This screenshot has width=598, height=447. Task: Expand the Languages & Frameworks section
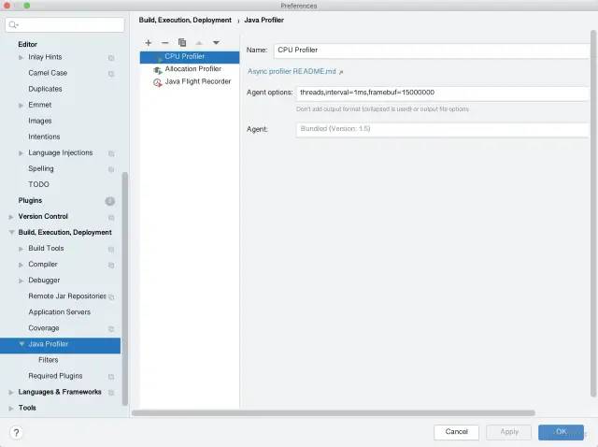pos(11,392)
